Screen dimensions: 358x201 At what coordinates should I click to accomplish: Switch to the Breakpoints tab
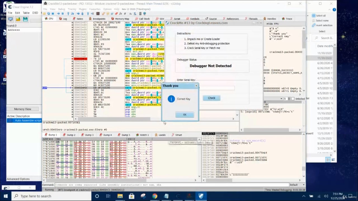97,19
